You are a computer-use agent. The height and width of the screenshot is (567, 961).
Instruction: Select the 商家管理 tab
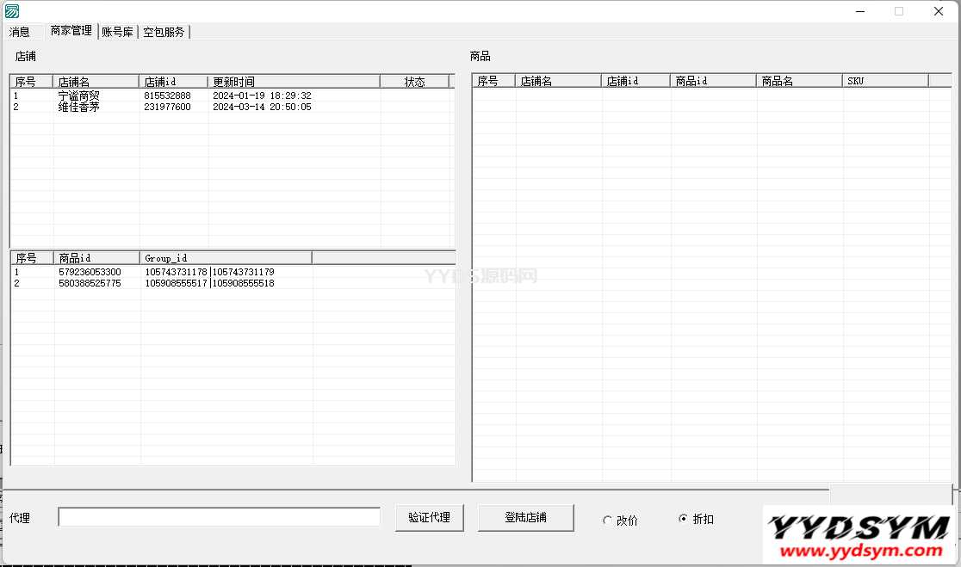coord(71,30)
